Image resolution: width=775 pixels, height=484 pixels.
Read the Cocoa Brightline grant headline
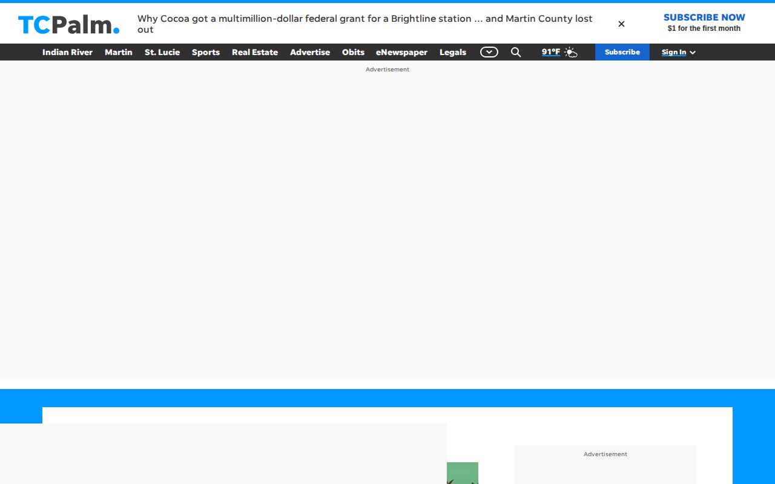(365, 24)
